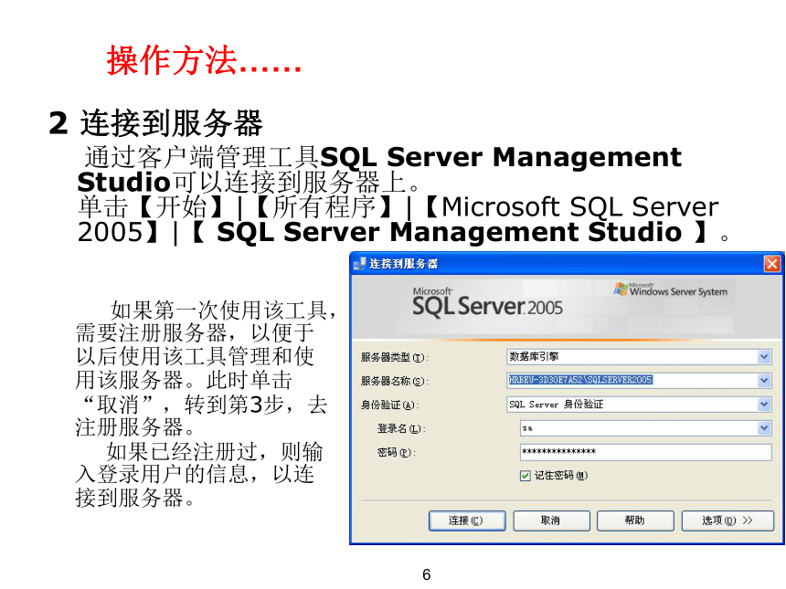Image resolution: width=786 pixels, height=589 pixels.
Task: Toggle the 记住密码(M) checkbox
Action: pyautogui.click(x=525, y=475)
